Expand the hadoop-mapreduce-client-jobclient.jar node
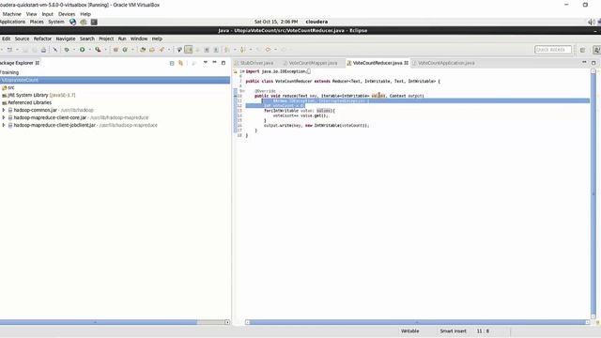601x338 pixels. click(4, 125)
